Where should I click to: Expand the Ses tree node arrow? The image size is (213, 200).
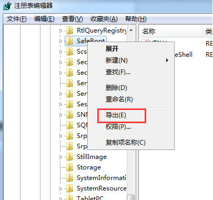60,105
